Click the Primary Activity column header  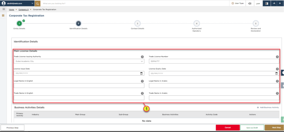(20, 115)
